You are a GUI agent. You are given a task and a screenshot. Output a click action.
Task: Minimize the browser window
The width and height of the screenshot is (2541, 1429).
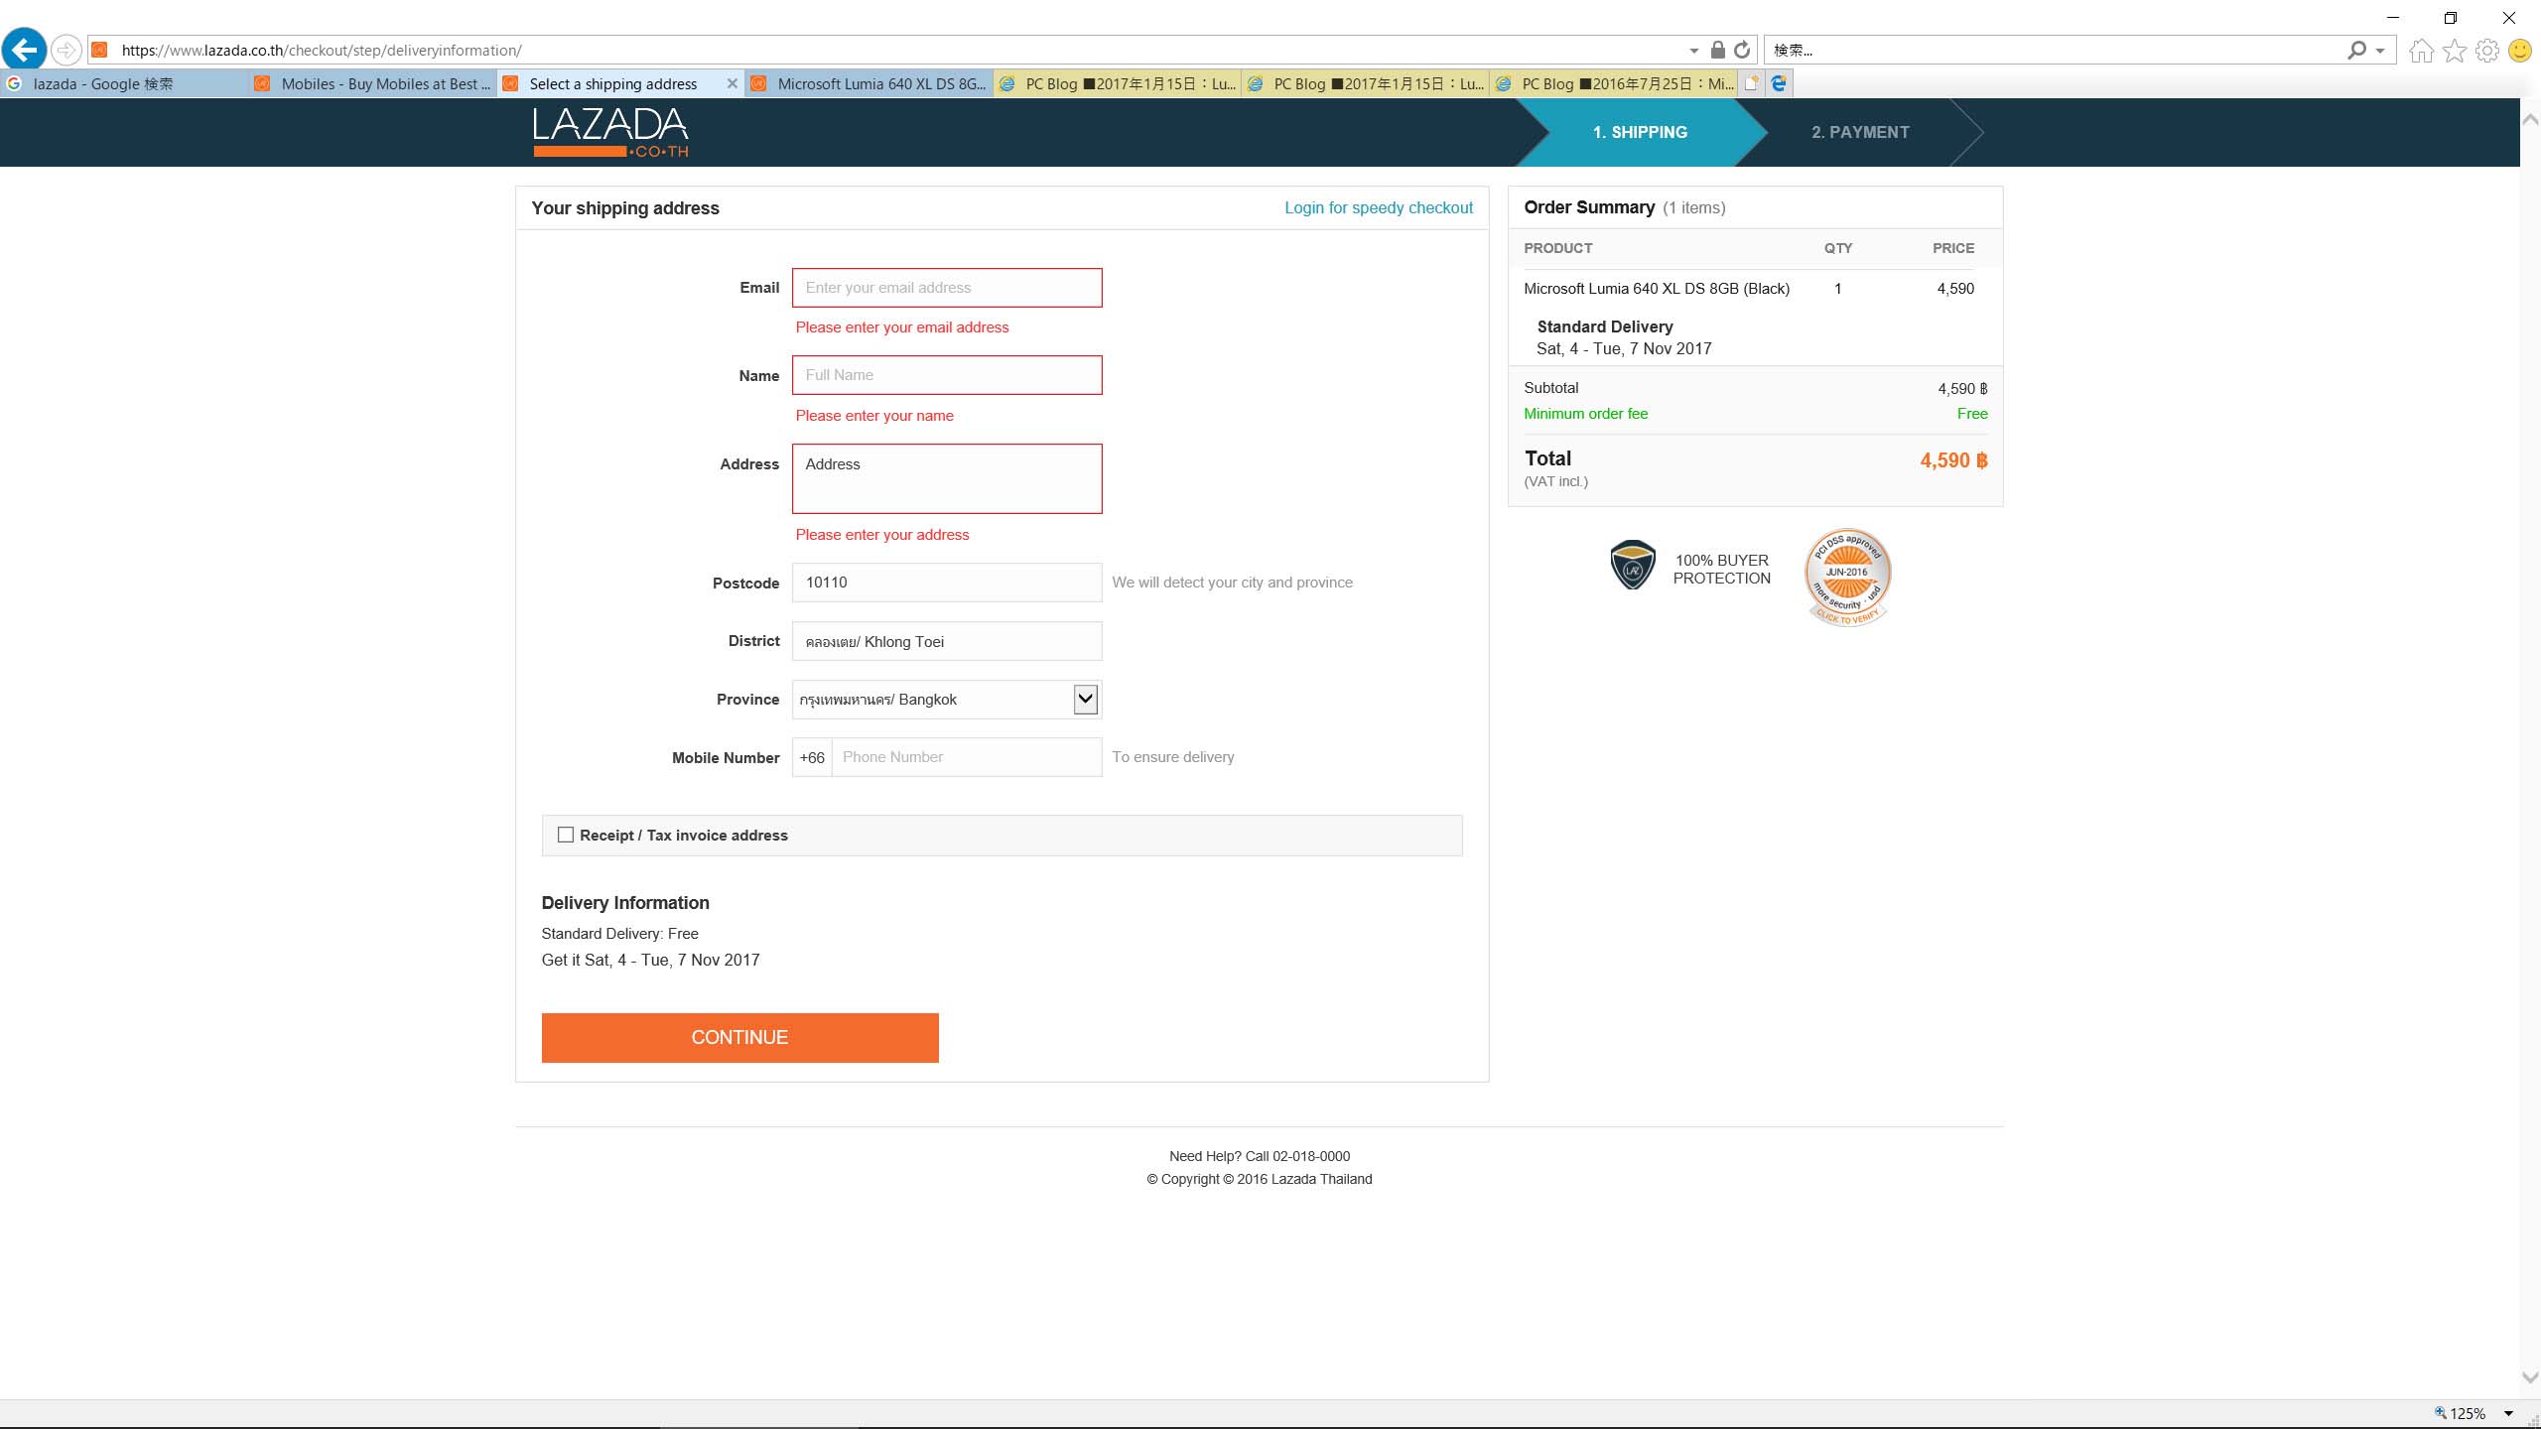click(x=2392, y=18)
